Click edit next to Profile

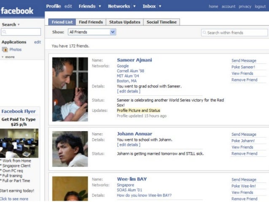[x=68, y=6]
